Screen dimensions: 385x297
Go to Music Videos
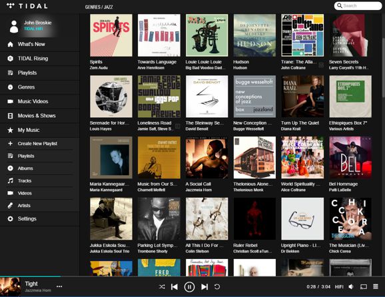coord(40,101)
